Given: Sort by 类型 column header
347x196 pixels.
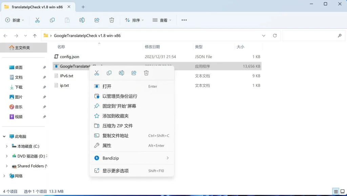Looking at the screenshot, I should (199, 47).
